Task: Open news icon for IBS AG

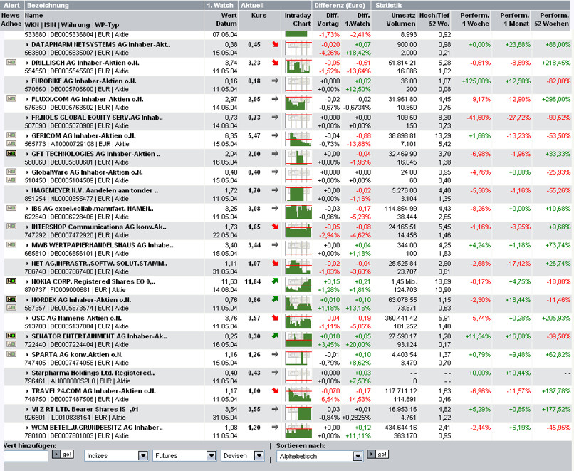Action: (x=11, y=208)
